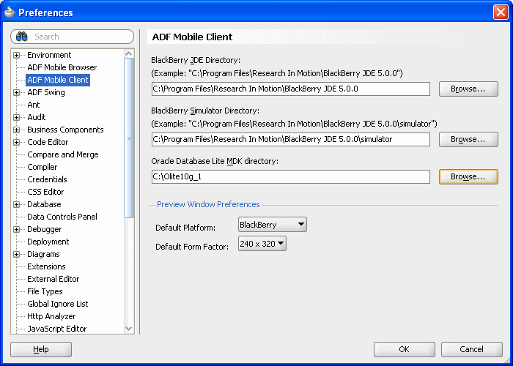Select Data Controls Panel category

[62, 217]
